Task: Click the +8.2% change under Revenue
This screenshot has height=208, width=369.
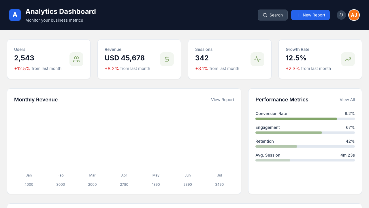Action: tap(112, 68)
